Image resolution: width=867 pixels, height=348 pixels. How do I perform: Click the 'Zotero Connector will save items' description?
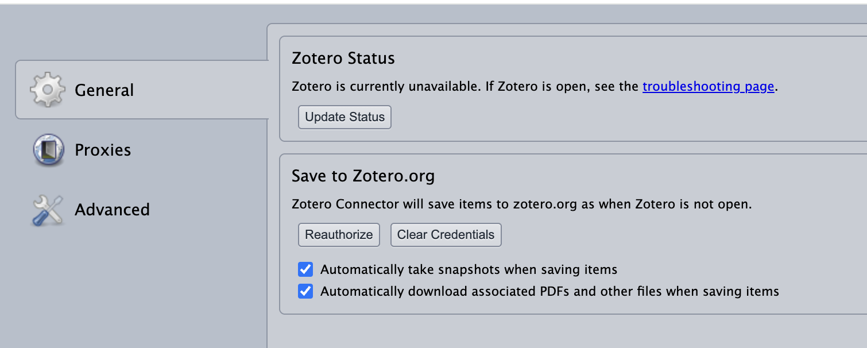pos(521,204)
